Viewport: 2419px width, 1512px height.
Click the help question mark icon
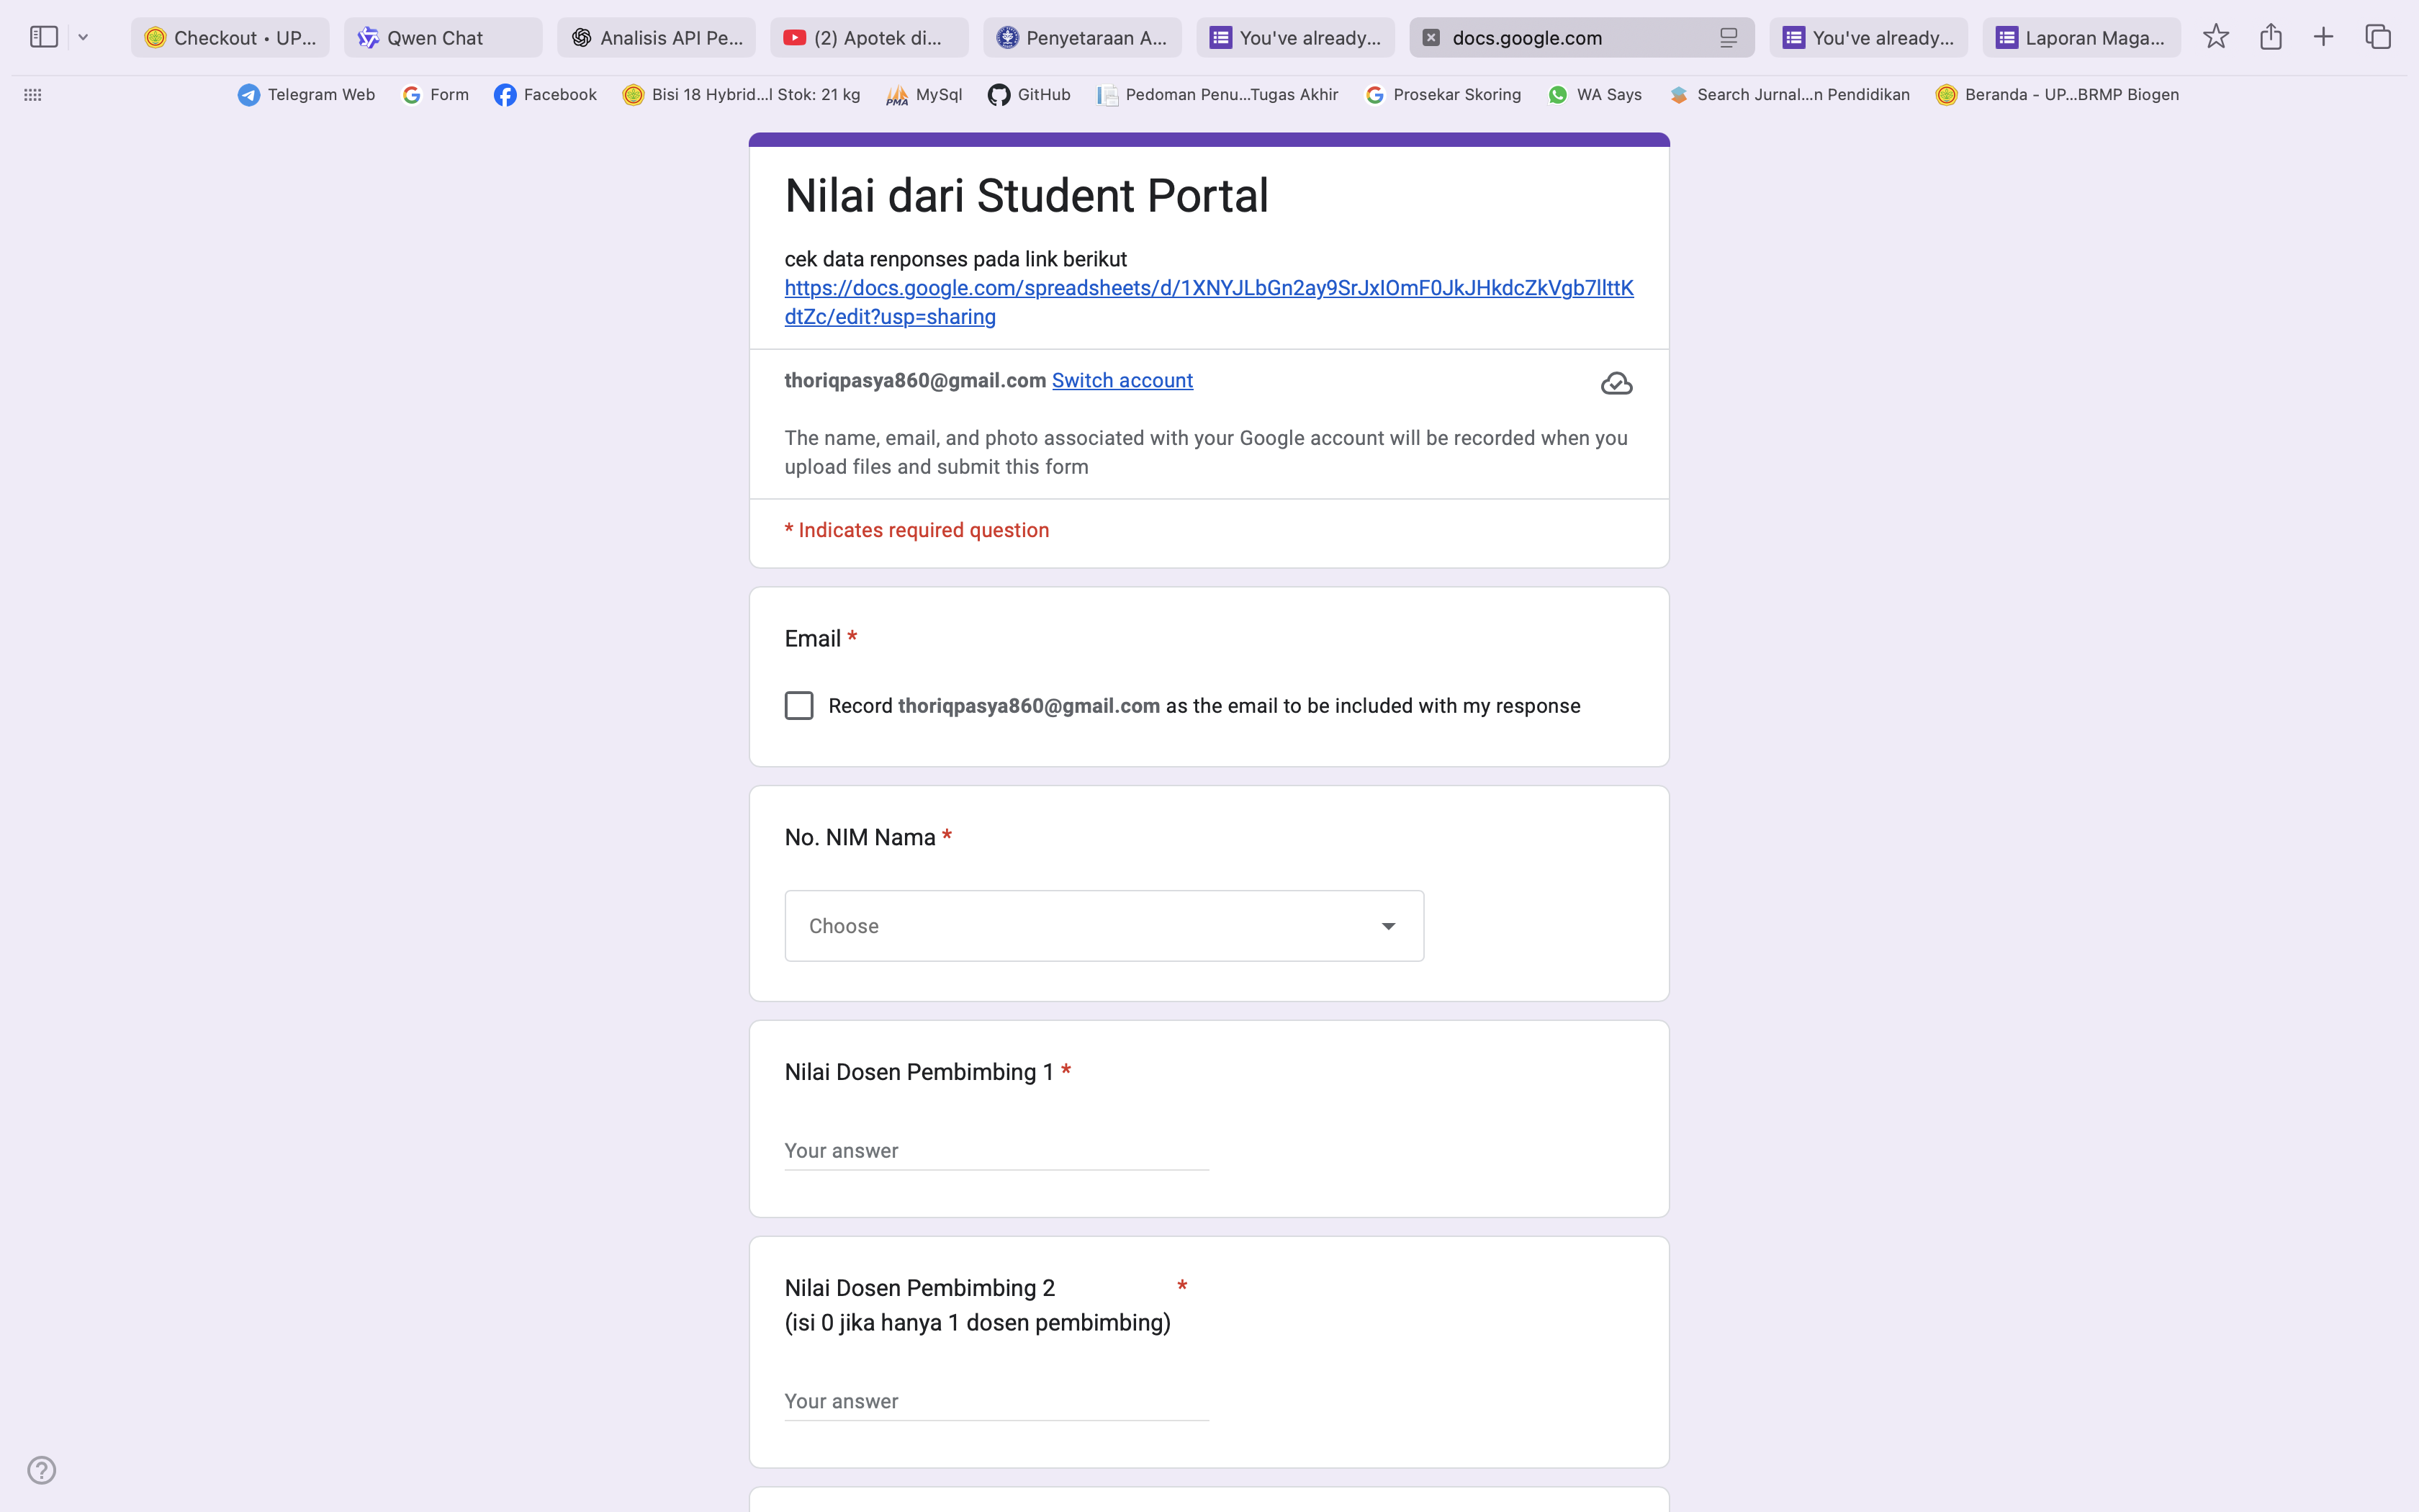point(42,1469)
